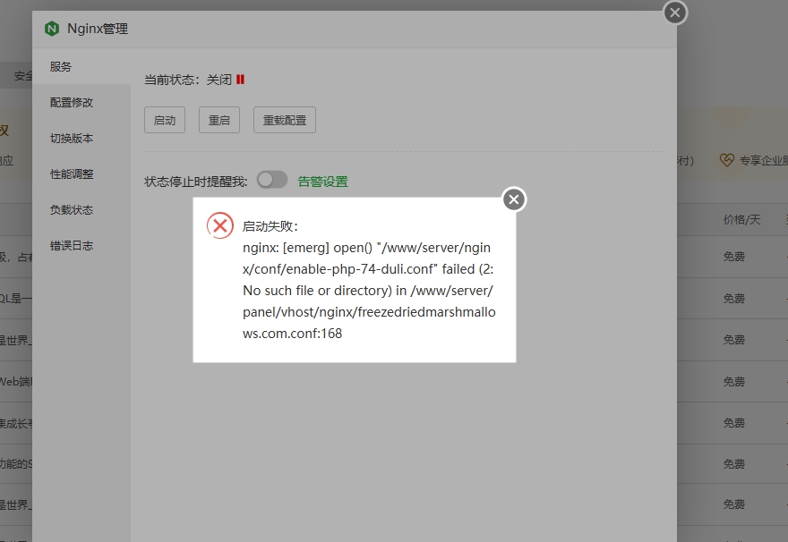View the 负载状态 tab
The width and height of the screenshot is (788, 542).
81,210
